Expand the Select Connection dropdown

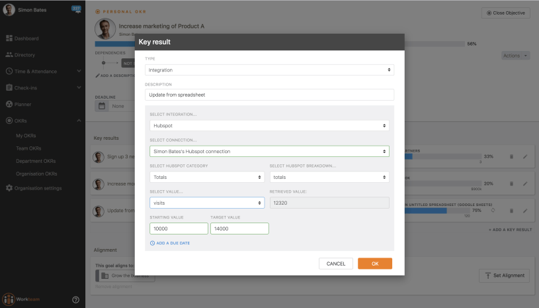[269, 151]
